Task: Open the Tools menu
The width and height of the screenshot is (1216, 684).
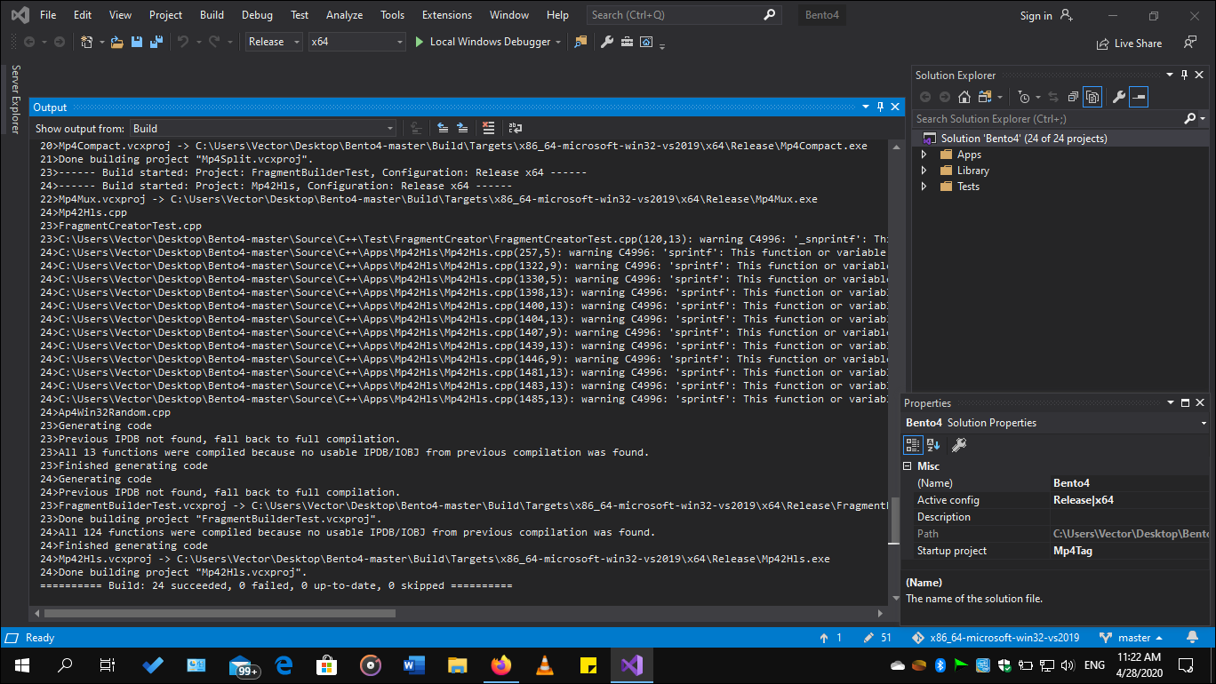Action: [392, 15]
